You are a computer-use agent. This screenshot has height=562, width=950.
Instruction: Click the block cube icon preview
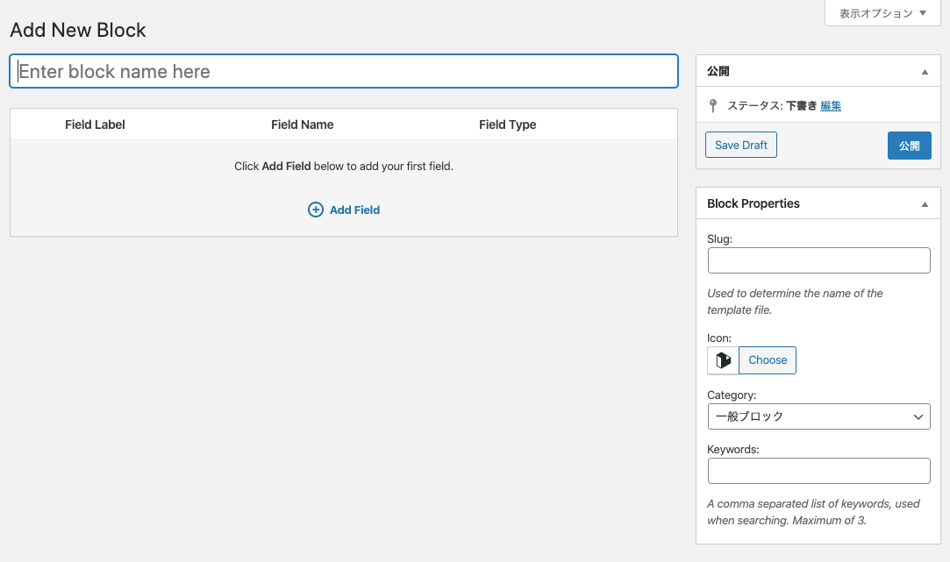click(x=722, y=359)
